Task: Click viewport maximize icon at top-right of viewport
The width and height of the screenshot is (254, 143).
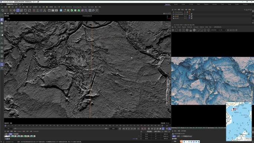Action: pyautogui.click(x=170, y=13)
